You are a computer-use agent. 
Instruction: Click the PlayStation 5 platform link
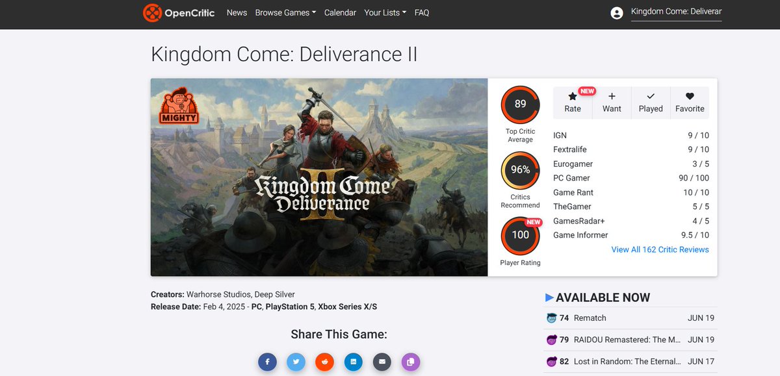pyautogui.click(x=289, y=307)
